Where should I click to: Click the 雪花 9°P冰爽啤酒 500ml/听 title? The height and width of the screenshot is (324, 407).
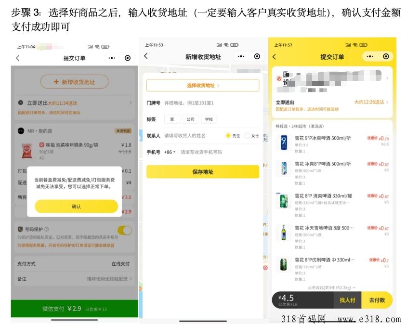(x=323, y=138)
